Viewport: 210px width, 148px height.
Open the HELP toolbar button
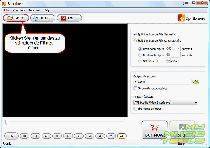pos(43,18)
